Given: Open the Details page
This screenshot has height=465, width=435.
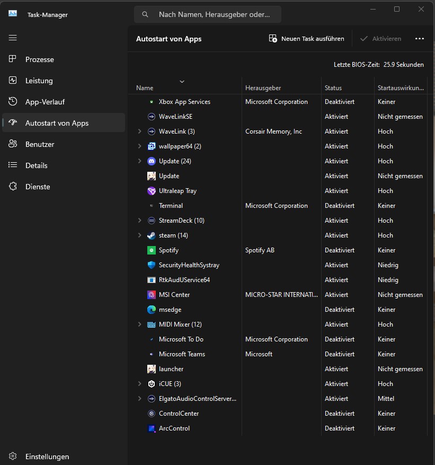Looking at the screenshot, I should tap(64, 165).
